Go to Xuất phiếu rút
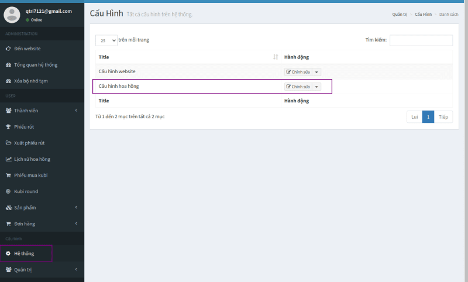The height and width of the screenshot is (282, 468). 42,143
